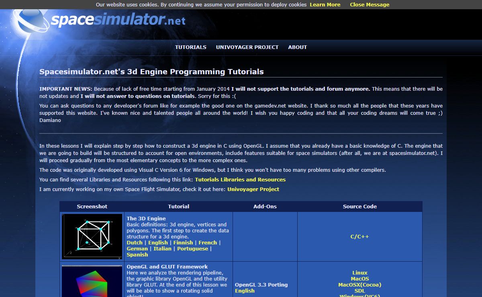
Task: Open The 3D Engine tutorial's English version
Action: click(158, 243)
